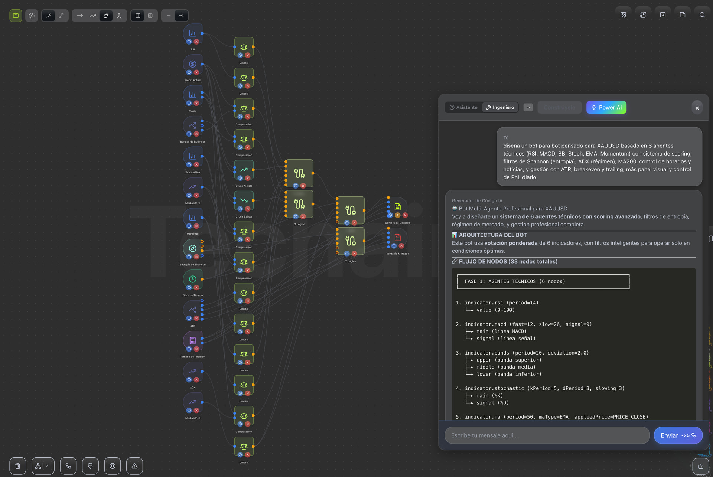This screenshot has height=477, width=713.
Task: Toggle the infinity mode button in chat
Action: [528, 107]
